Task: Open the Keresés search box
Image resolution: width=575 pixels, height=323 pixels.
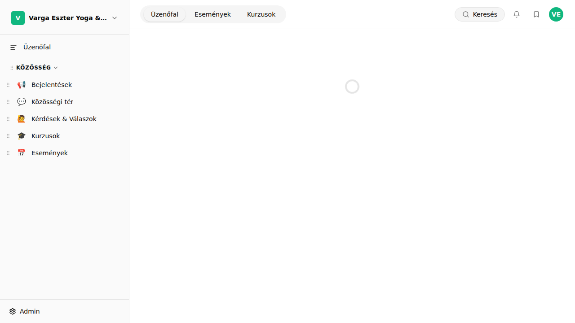Action: click(480, 14)
